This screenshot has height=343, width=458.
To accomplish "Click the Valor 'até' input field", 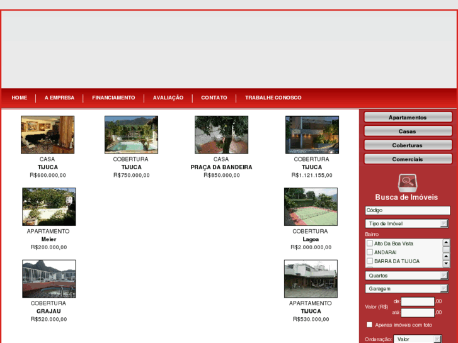I will [x=418, y=312].
